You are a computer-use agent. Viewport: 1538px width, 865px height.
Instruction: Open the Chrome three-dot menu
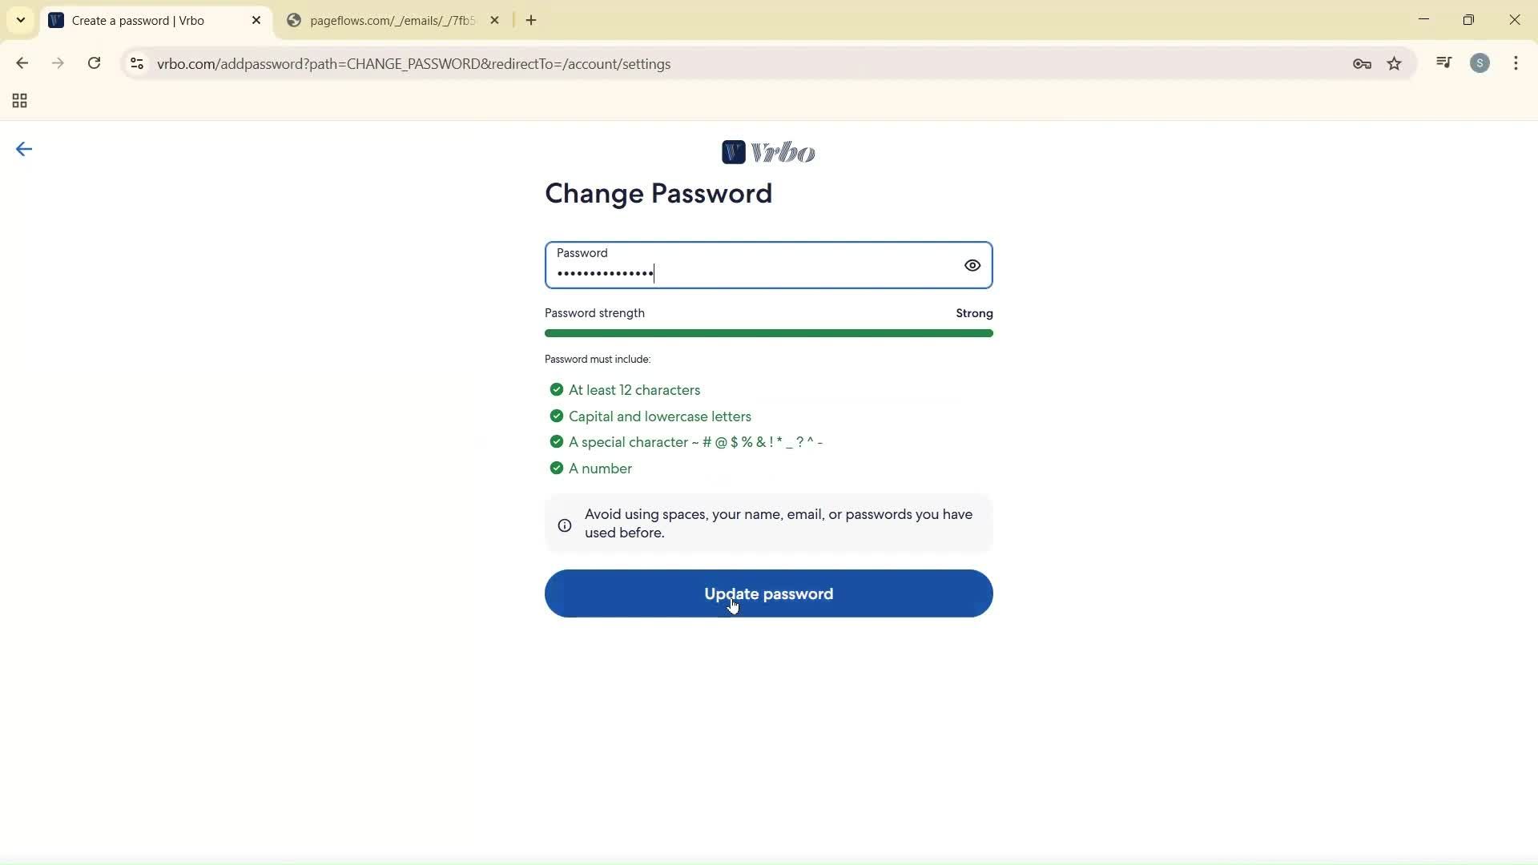(x=1516, y=63)
